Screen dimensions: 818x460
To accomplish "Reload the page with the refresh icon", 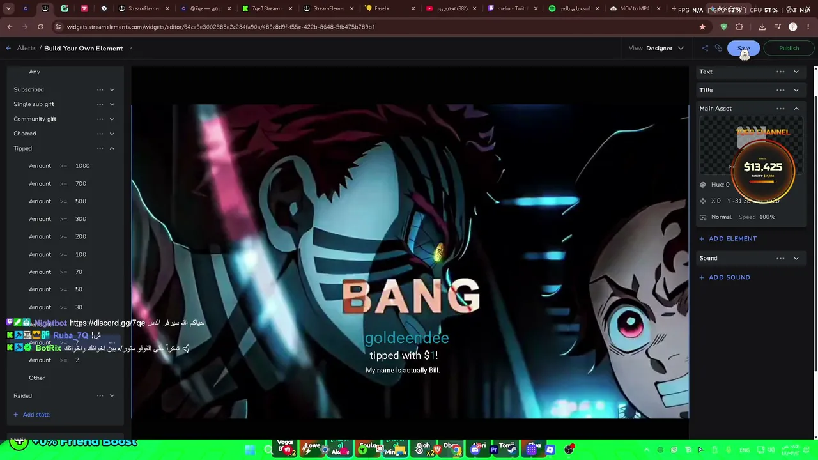I will 40,27.
